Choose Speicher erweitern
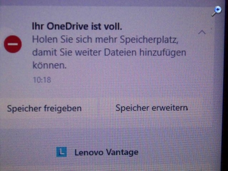 (x=152, y=108)
